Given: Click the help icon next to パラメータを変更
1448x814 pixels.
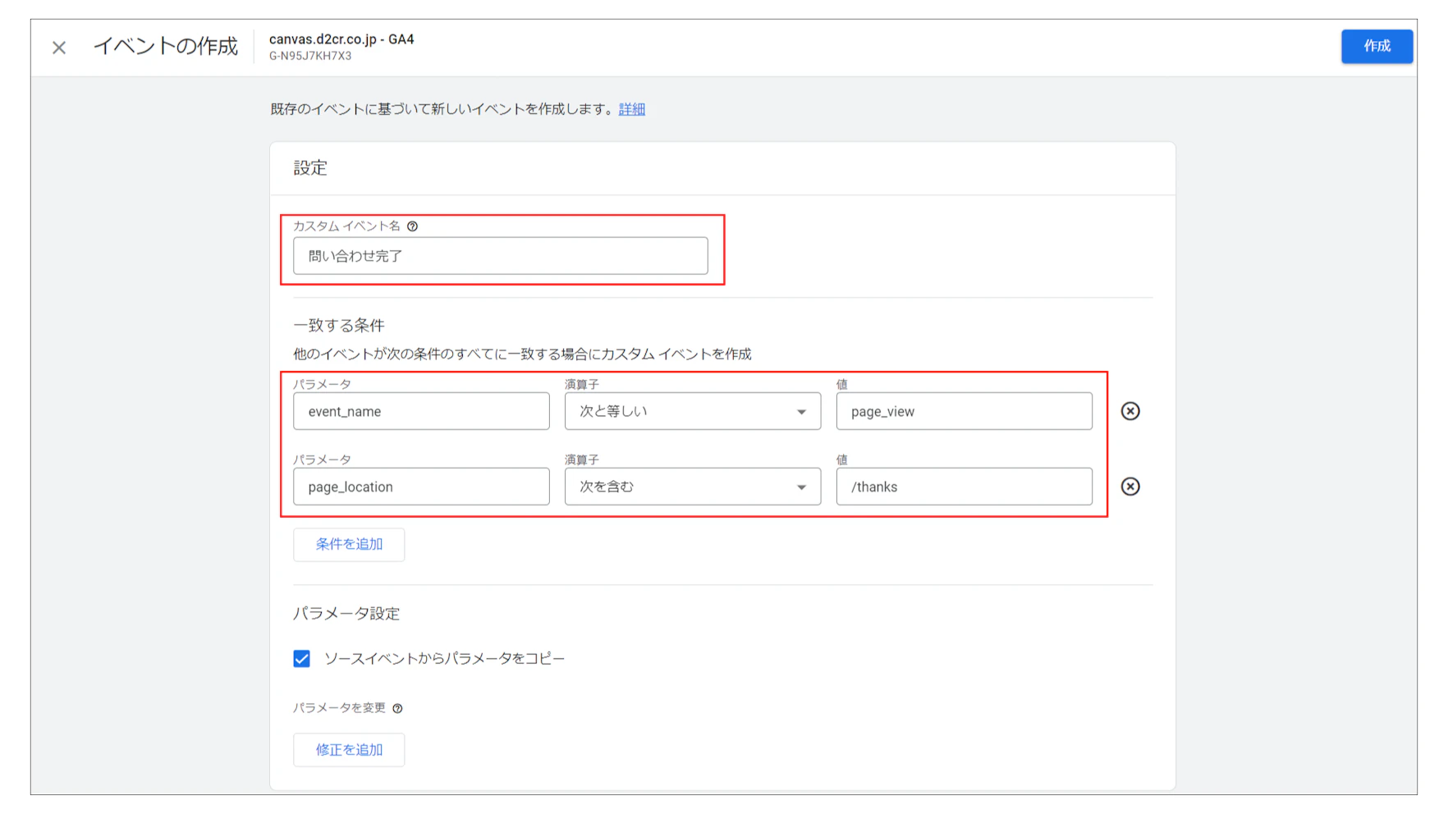Looking at the screenshot, I should 397,708.
